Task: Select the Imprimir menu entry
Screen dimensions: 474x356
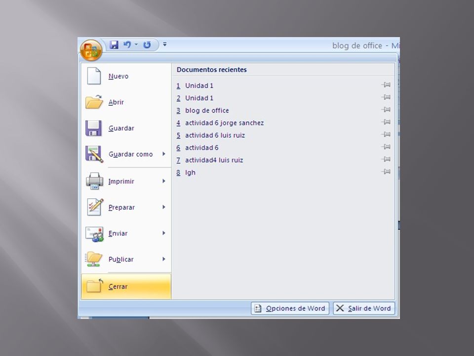Action: tap(126, 181)
